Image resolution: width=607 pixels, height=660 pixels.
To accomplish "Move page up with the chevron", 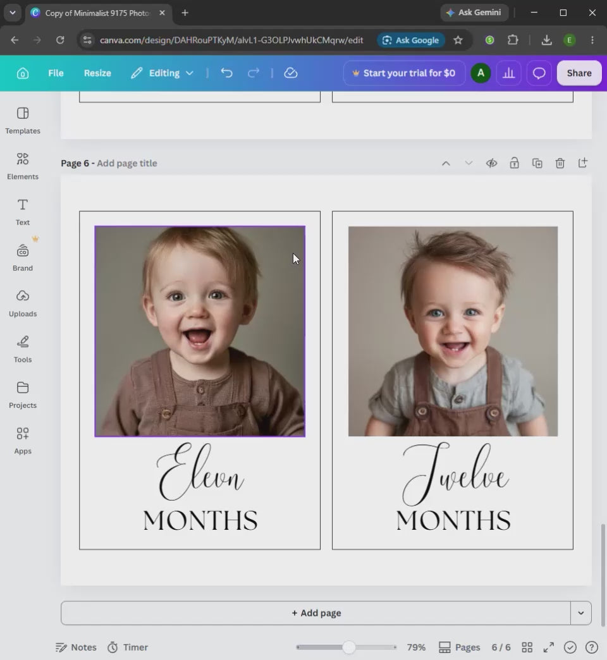I will (446, 163).
